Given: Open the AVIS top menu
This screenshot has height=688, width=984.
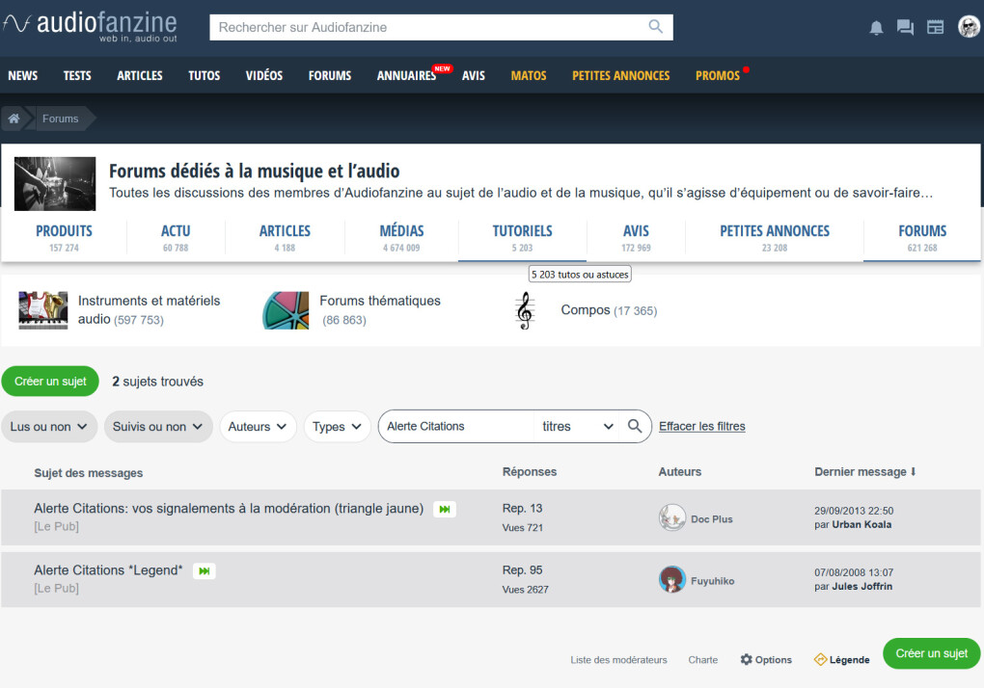Looking at the screenshot, I should (x=473, y=76).
